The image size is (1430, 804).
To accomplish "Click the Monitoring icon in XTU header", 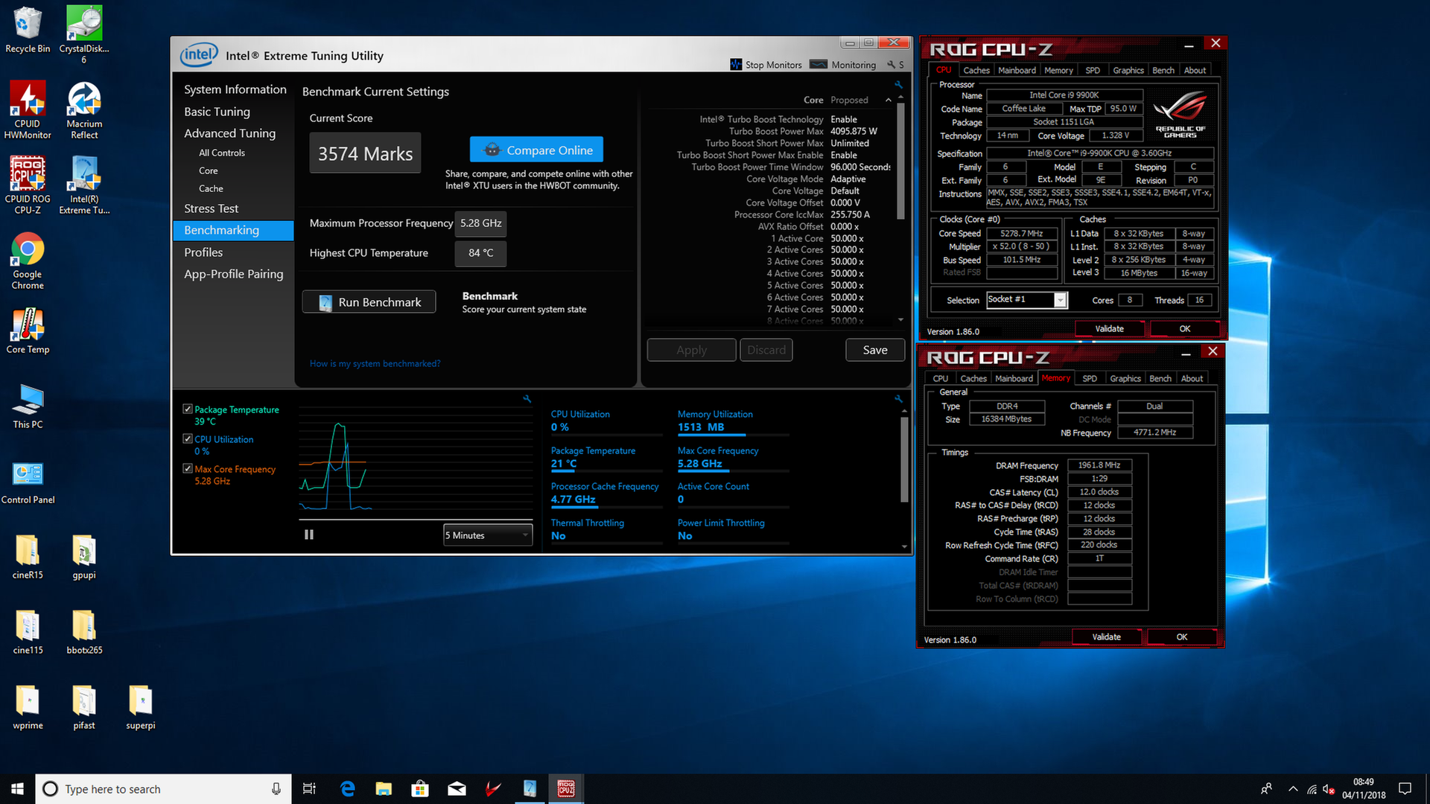I will click(819, 64).
